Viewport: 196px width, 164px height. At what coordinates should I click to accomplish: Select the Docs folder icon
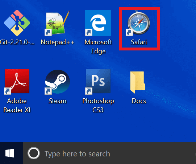(x=138, y=82)
